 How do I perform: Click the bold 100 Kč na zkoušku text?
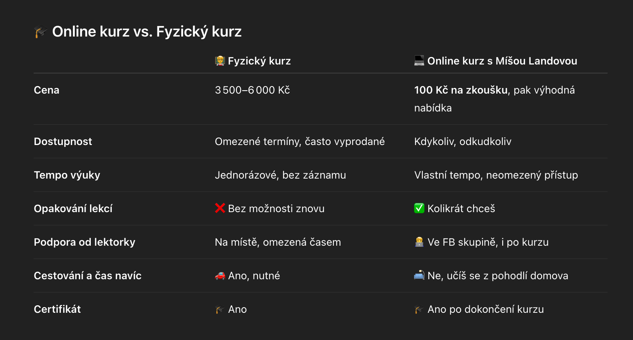pos(461,90)
